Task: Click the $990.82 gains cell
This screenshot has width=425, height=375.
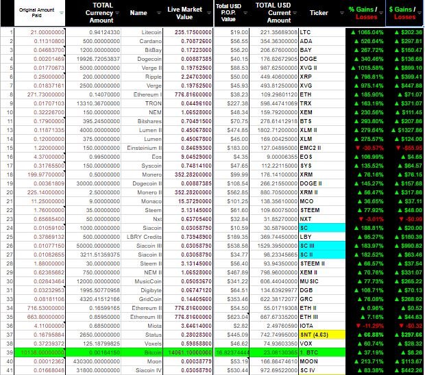Action: pyautogui.click(x=404, y=246)
